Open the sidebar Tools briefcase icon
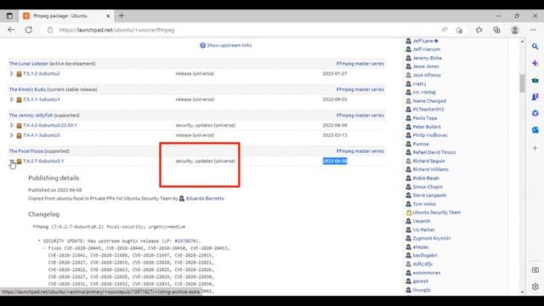The image size is (544, 306). pos(535,80)
